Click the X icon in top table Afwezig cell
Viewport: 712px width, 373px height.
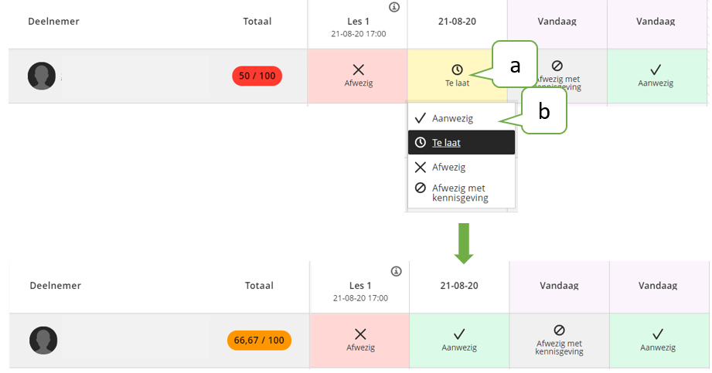[358, 70]
